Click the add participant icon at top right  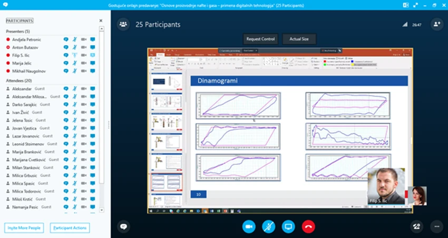(x=437, y=24)
